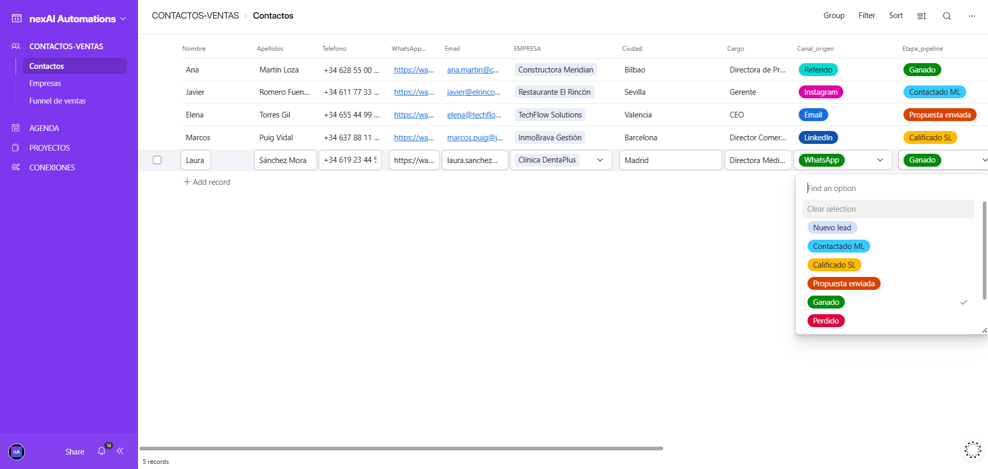Image resolution: width=988 pixels, height=469 pixels.
Task: Click the InmoBrava Gestión company tag
Action: click(550, 138)
